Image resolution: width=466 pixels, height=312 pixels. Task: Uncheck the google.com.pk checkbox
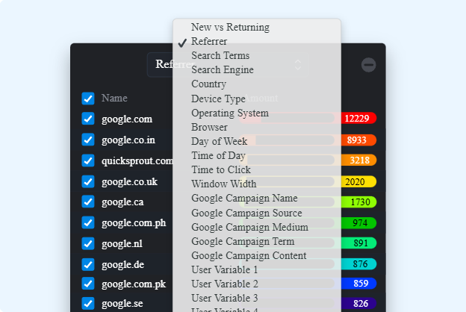pos(88,284)
